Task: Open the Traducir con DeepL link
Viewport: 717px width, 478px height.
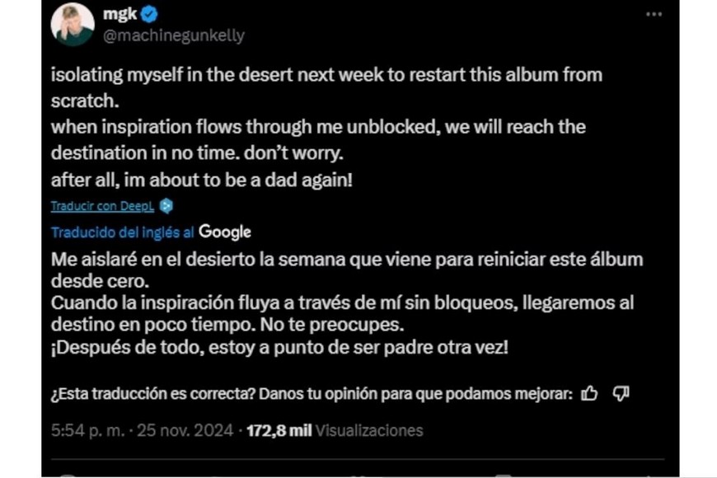Action: click(105, 206)
